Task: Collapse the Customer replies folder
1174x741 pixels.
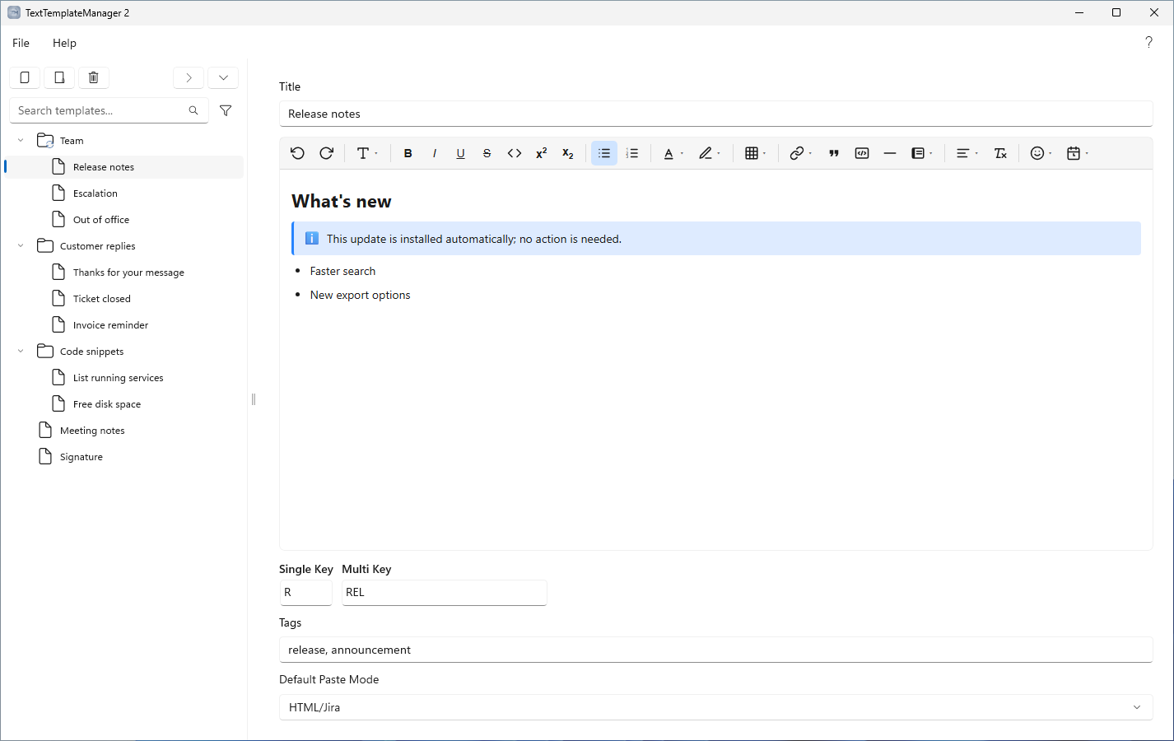Action: tap(21, 246)
